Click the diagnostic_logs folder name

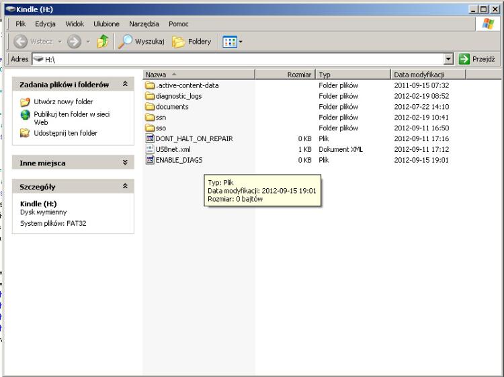click(x=179, y=96)
